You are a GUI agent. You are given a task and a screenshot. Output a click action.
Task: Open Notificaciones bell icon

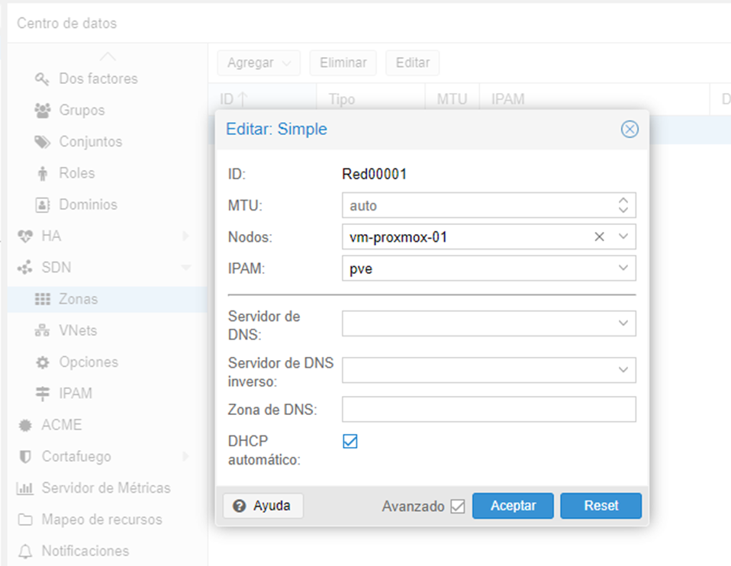[x=25, y=551]
